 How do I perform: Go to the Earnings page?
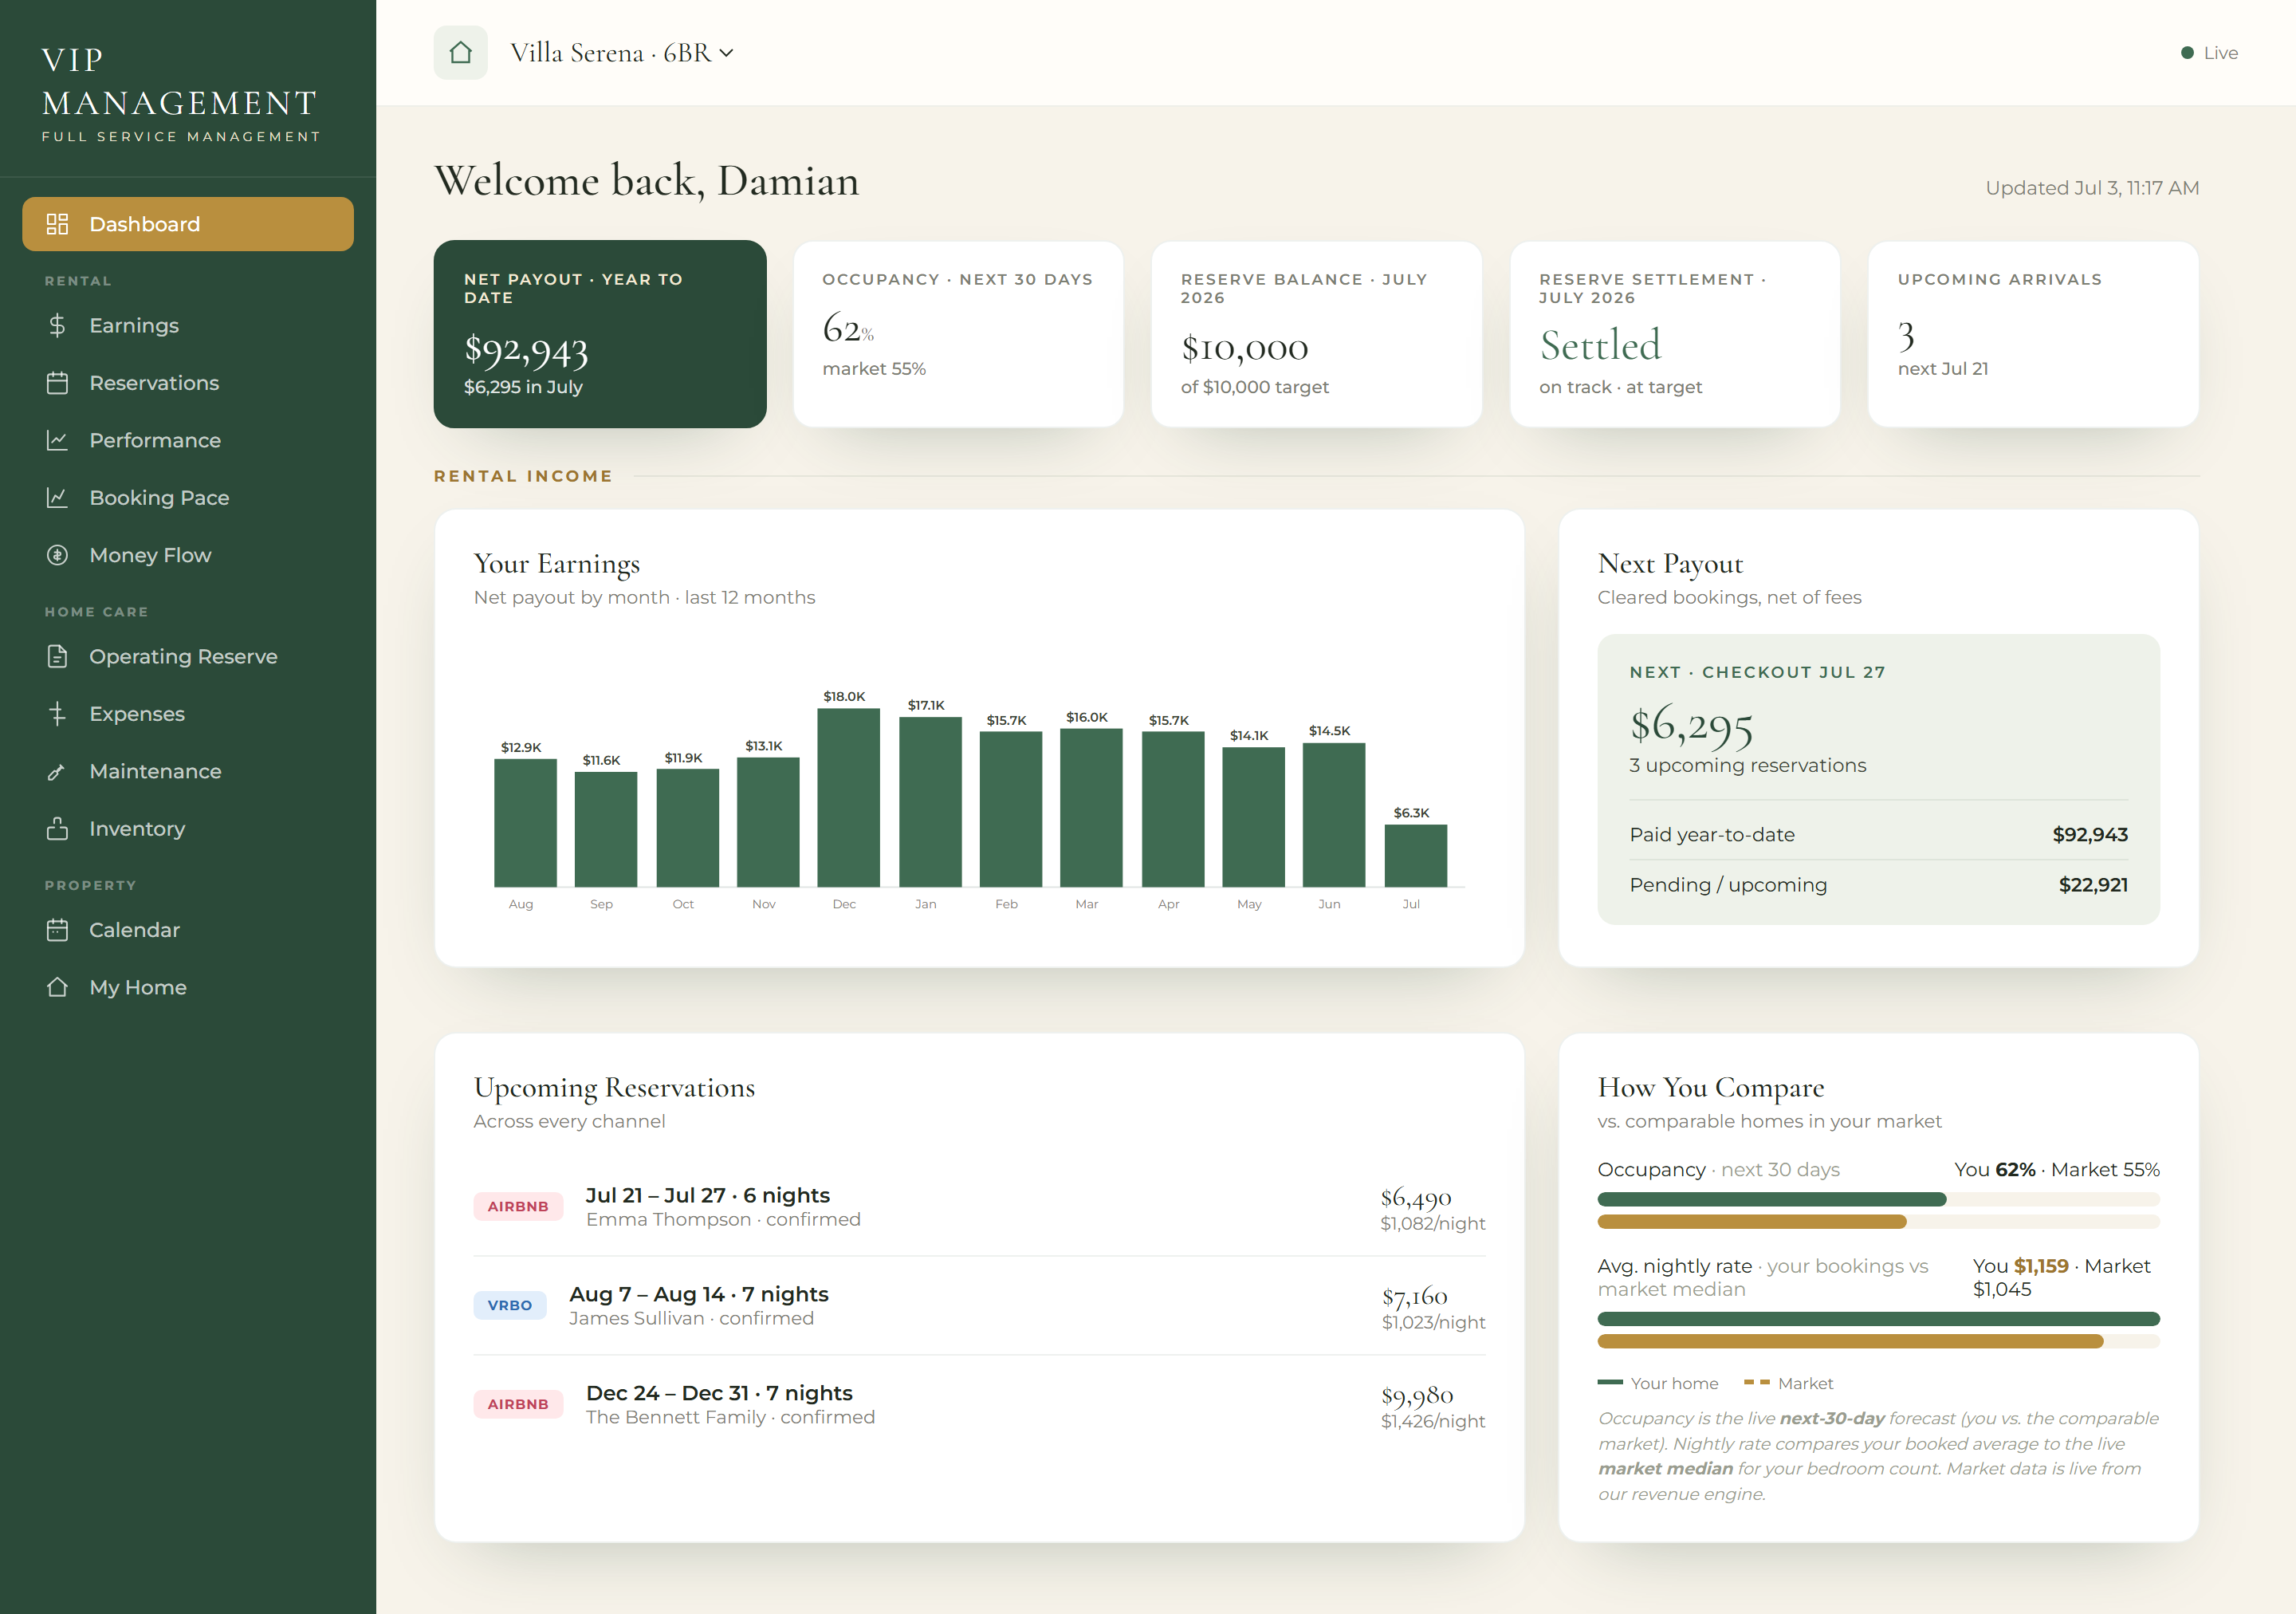(188, 325)
